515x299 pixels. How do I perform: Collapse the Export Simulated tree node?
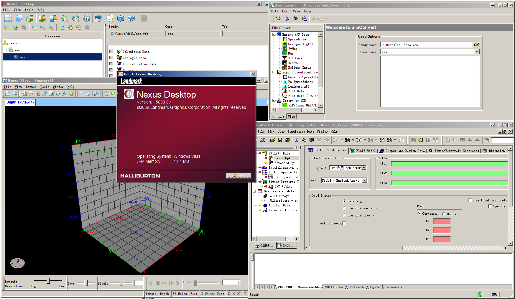click(274, 72)
